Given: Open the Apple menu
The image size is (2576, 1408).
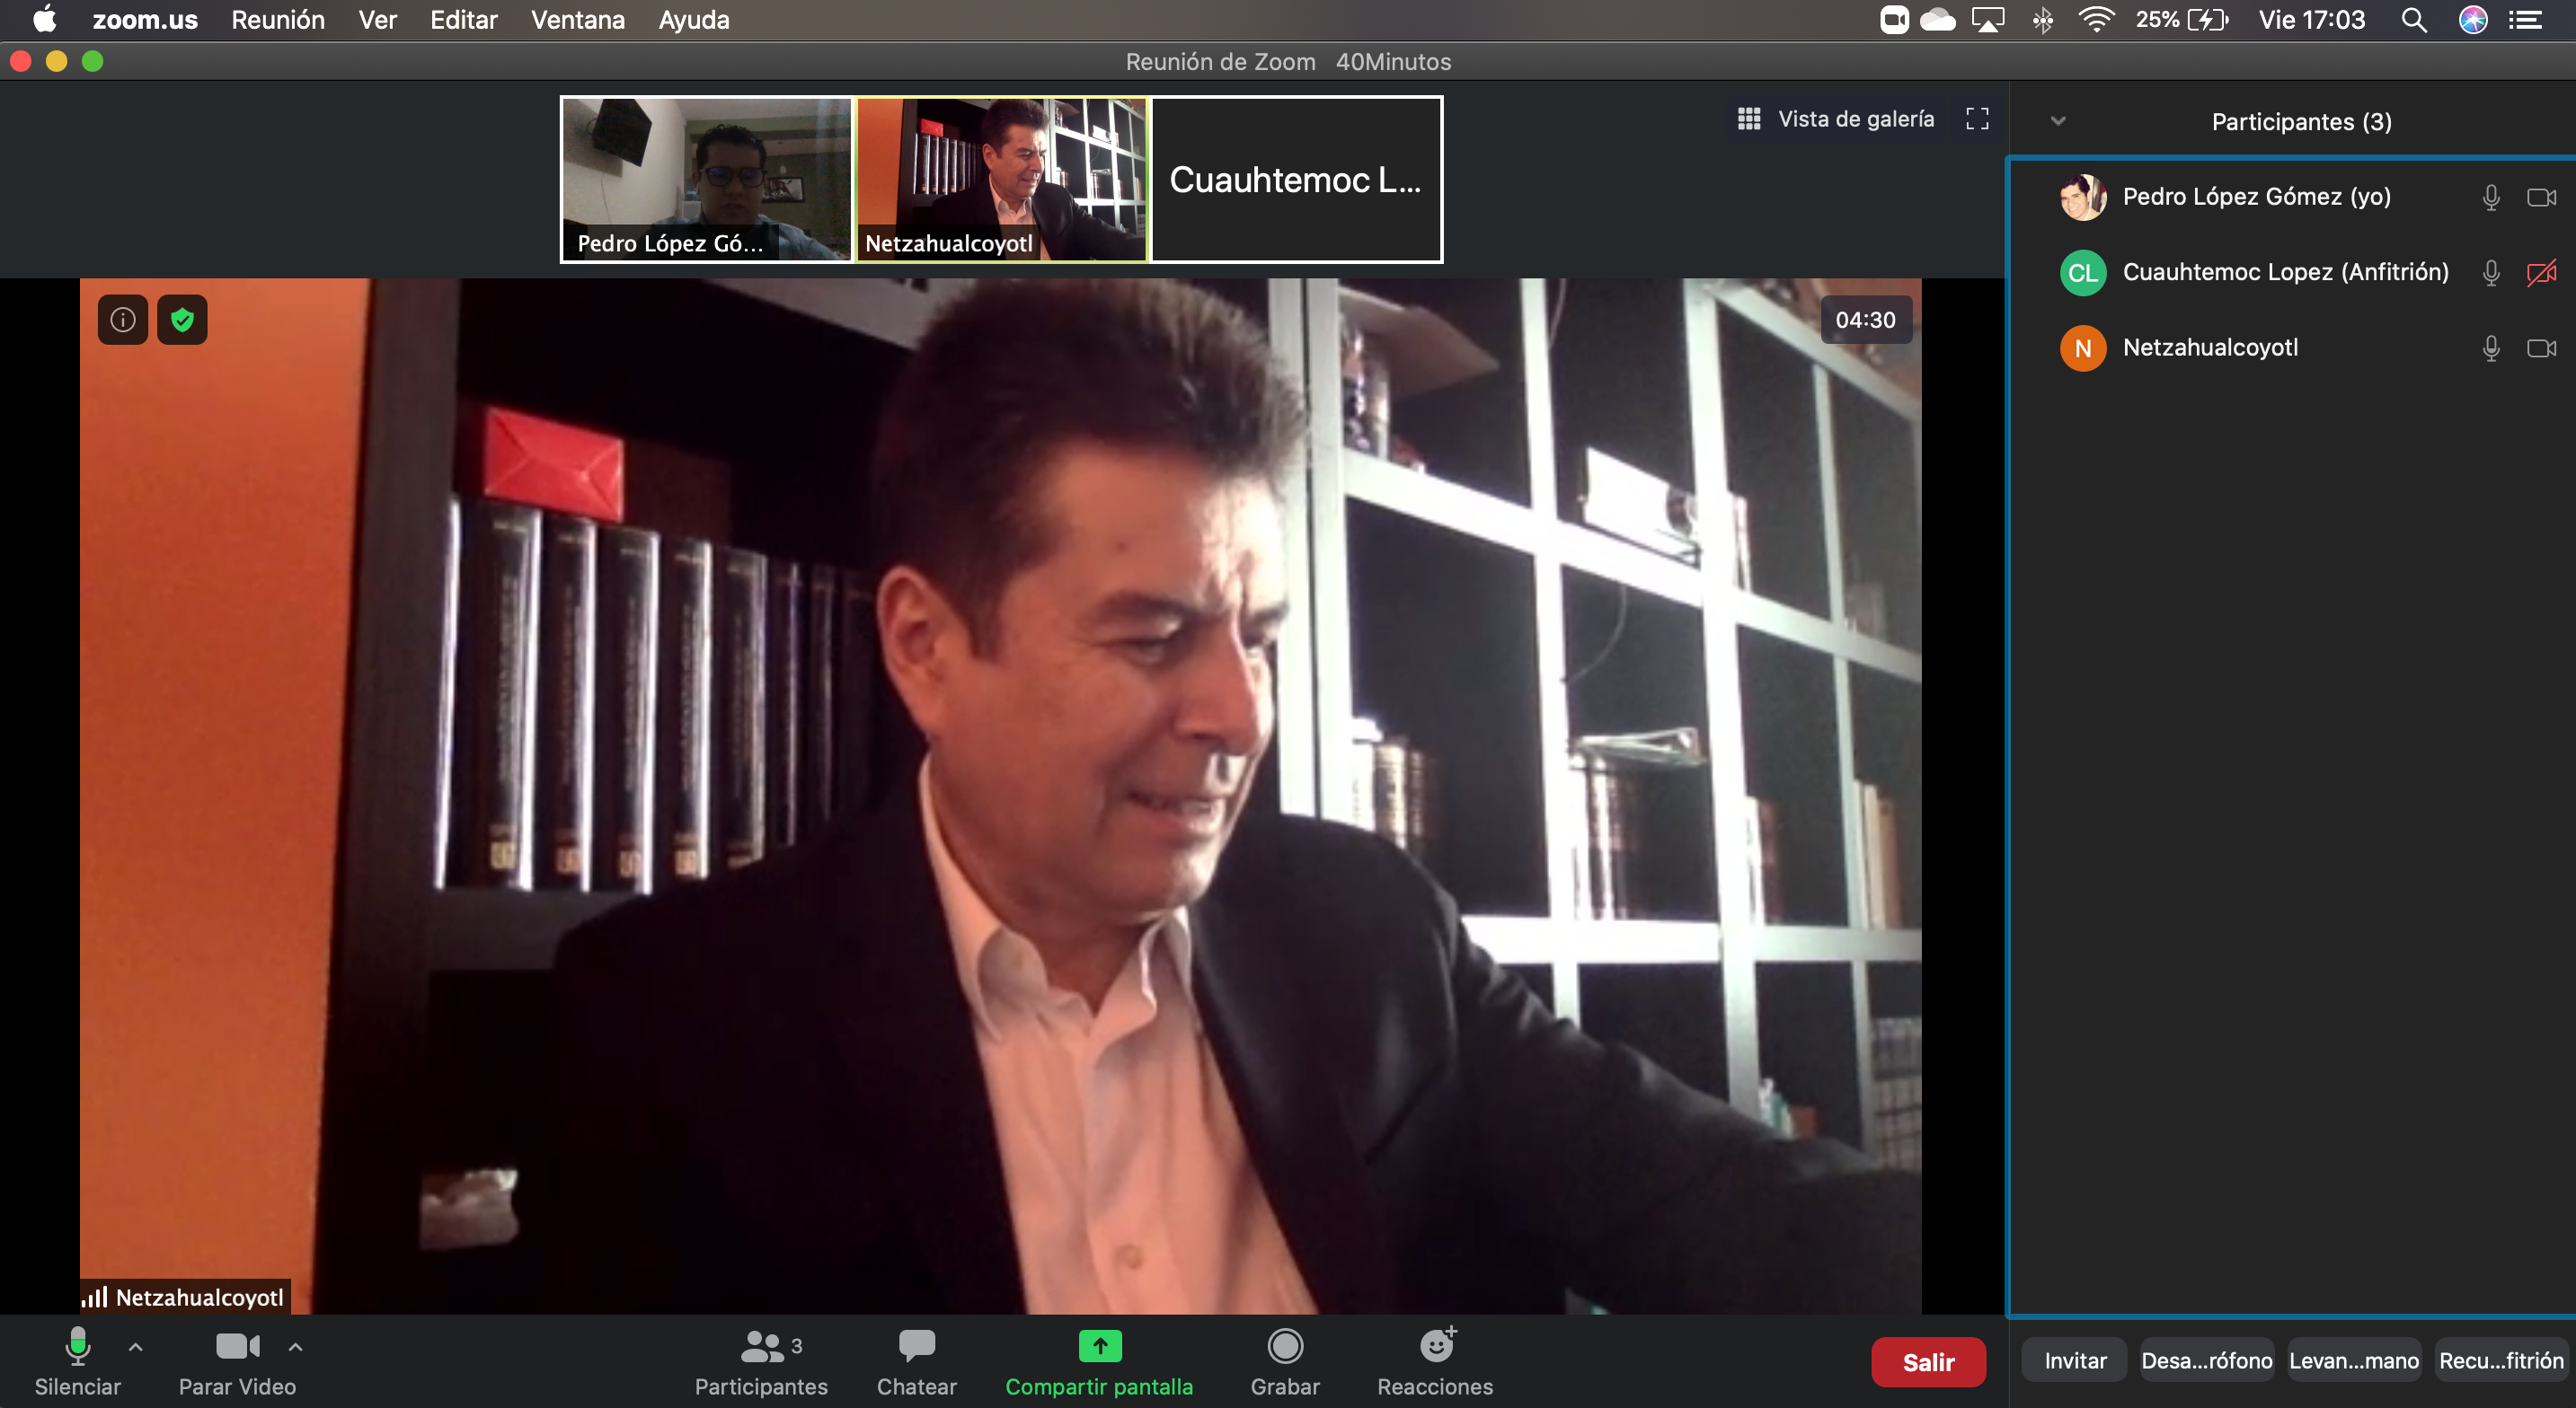Looking at the screenshot, I should 45,20.
